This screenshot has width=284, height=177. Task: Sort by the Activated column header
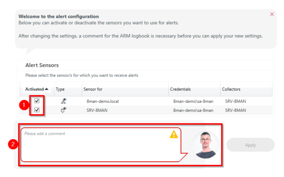[35, 89]
